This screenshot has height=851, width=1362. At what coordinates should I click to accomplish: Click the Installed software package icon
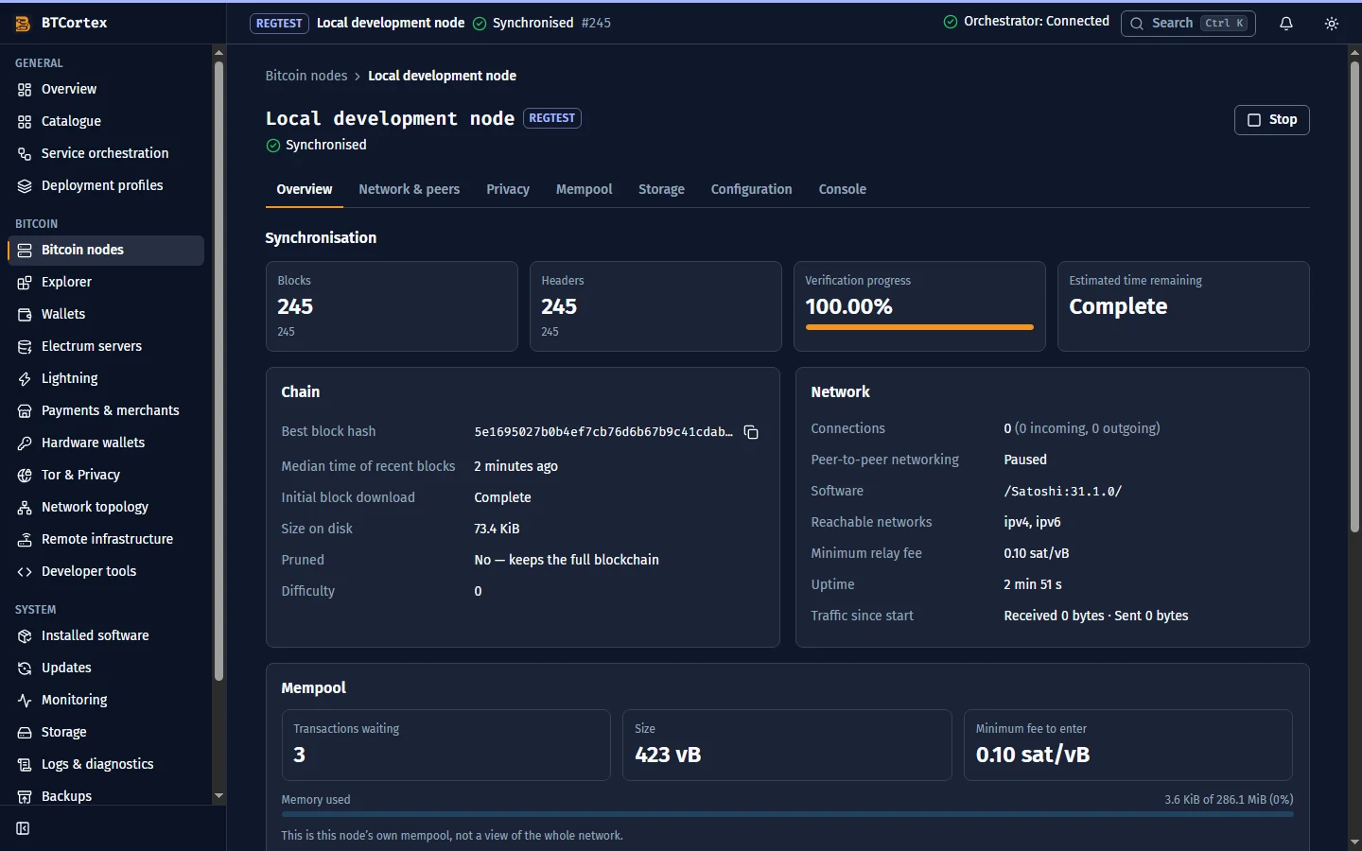point(25,636)
